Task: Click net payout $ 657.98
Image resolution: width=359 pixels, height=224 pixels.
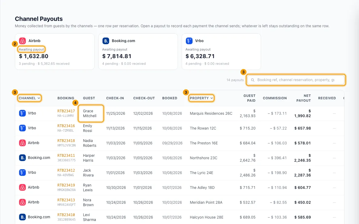Action: coord(303,128)
